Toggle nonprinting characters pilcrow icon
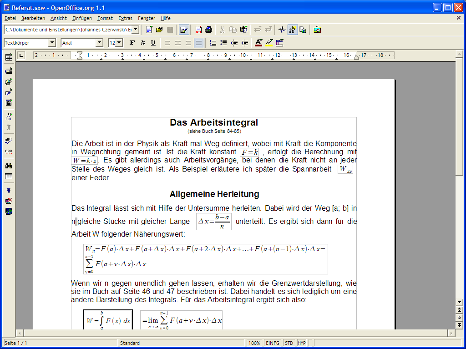Screen dimensions: 466x349 [x=8, y=190]
